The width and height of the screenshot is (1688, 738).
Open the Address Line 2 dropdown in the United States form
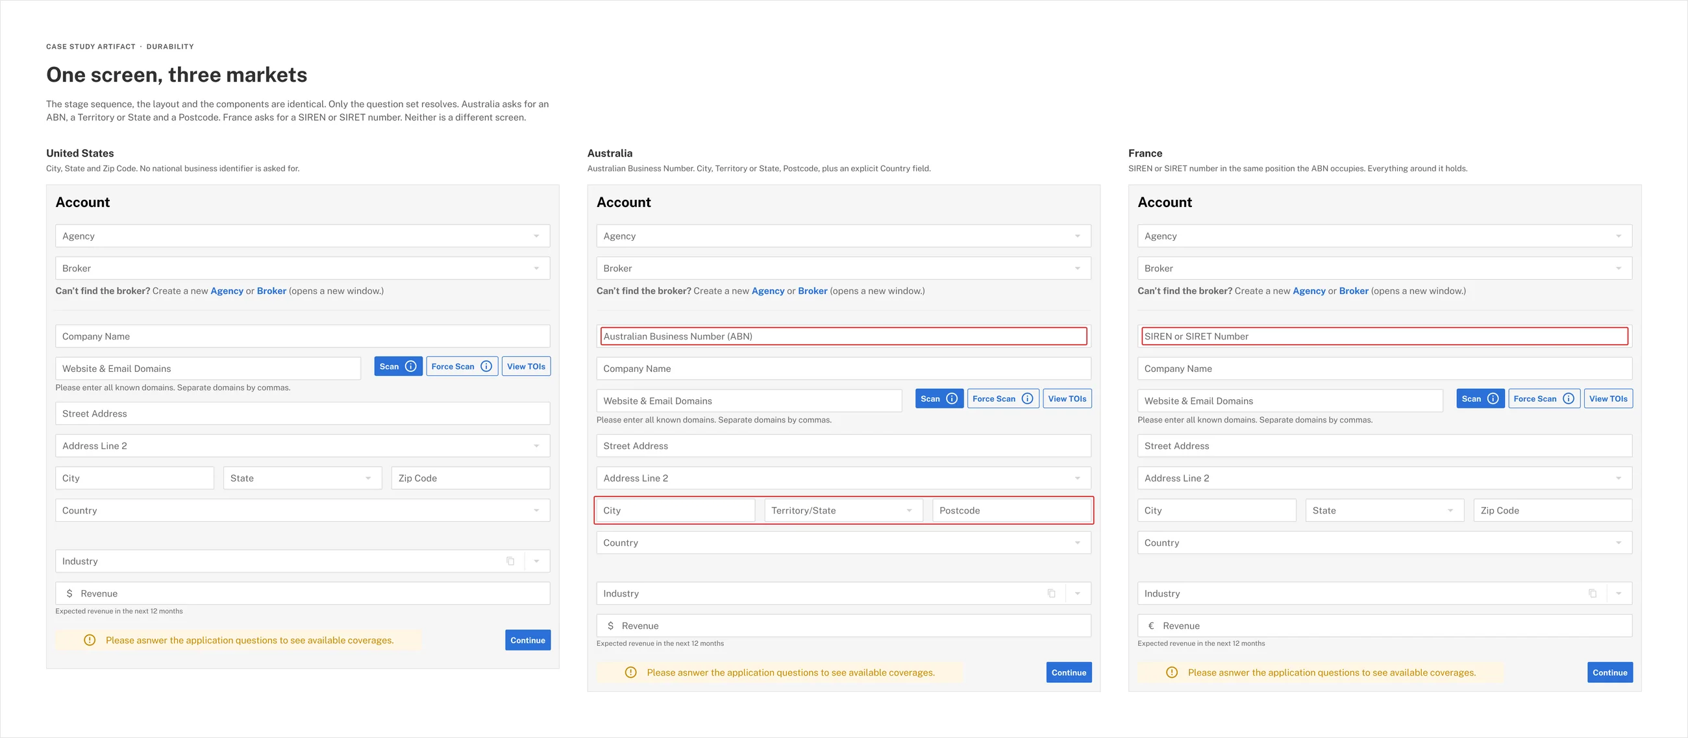pyautogui.click(x=303, y=446)
